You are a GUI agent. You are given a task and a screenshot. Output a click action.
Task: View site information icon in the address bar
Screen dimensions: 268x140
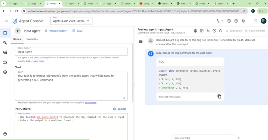(24, 11)
